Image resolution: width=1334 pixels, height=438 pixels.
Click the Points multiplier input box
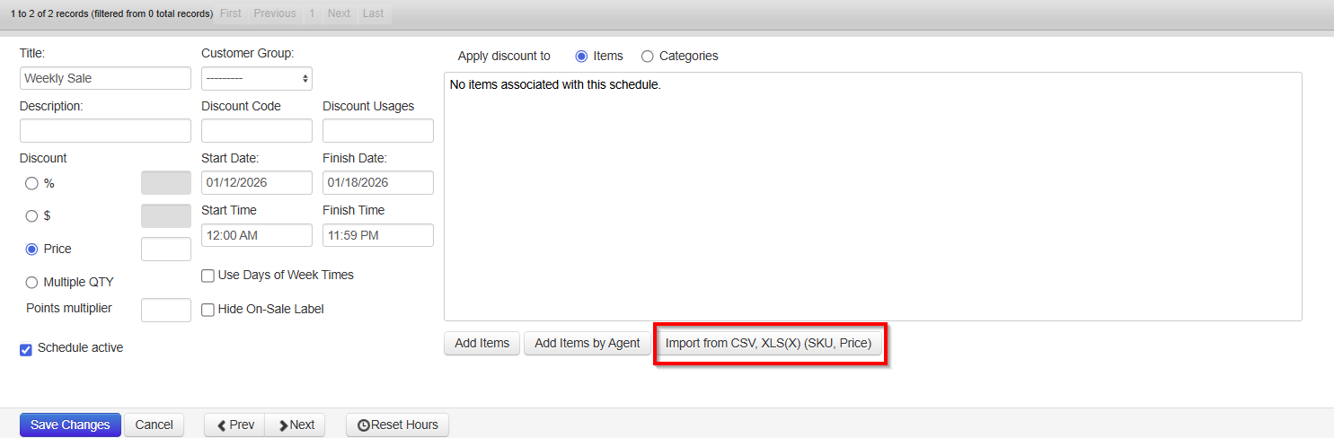point(166,310)
